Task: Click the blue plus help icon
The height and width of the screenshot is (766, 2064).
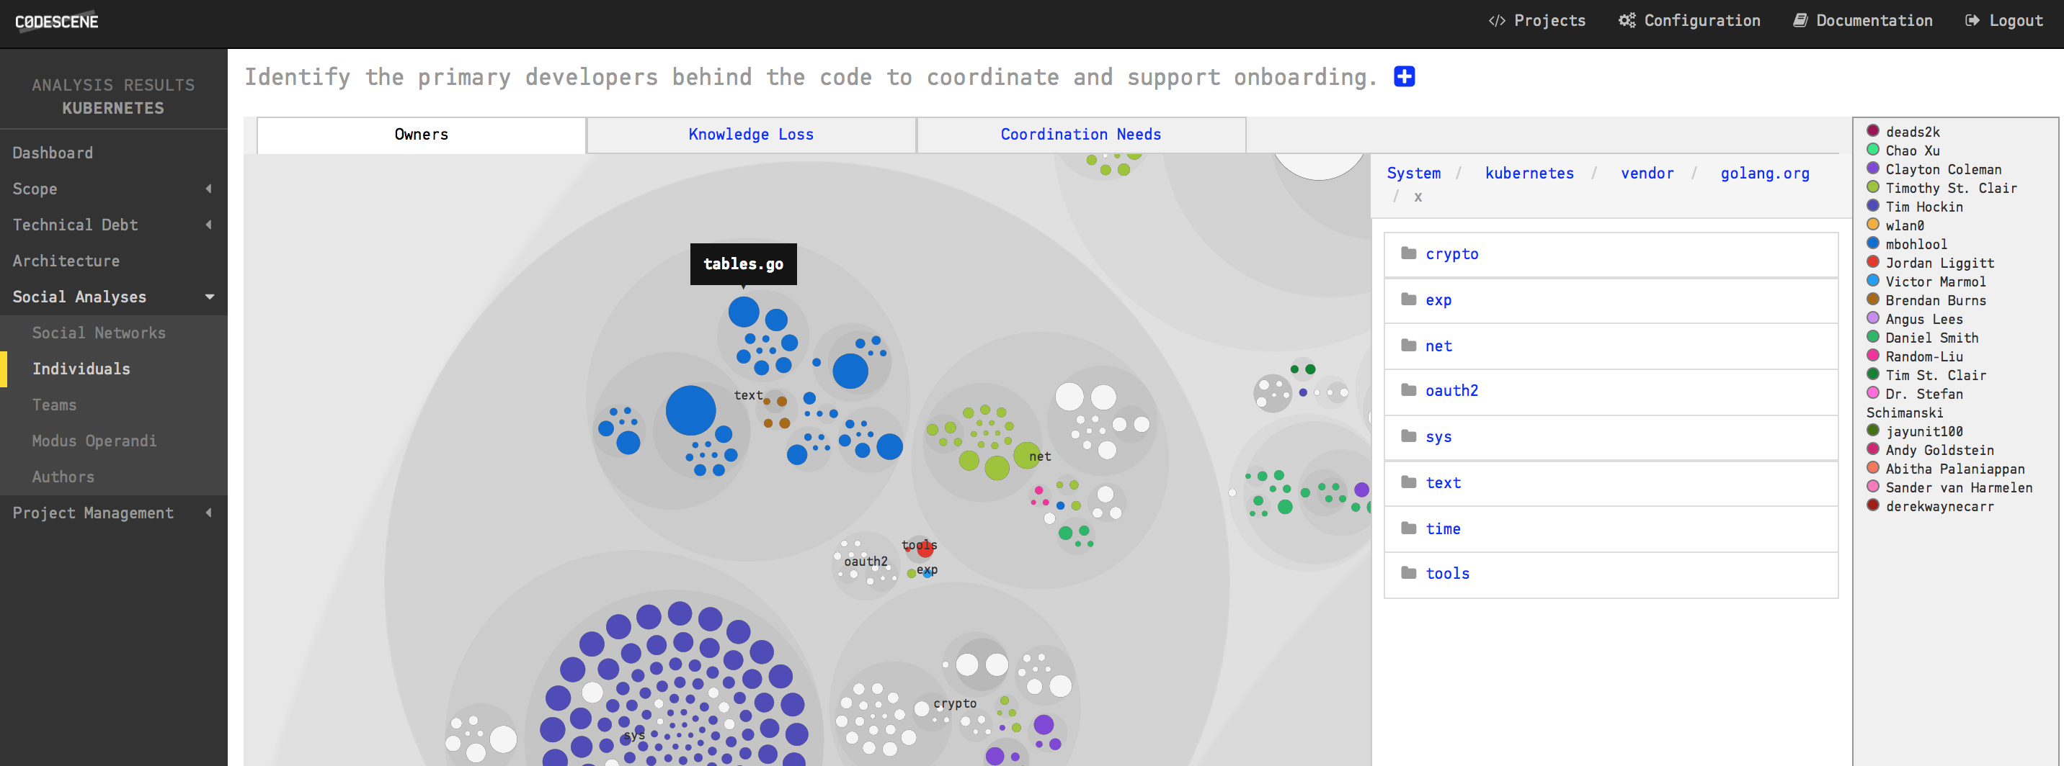Action: click(1404, 77)
